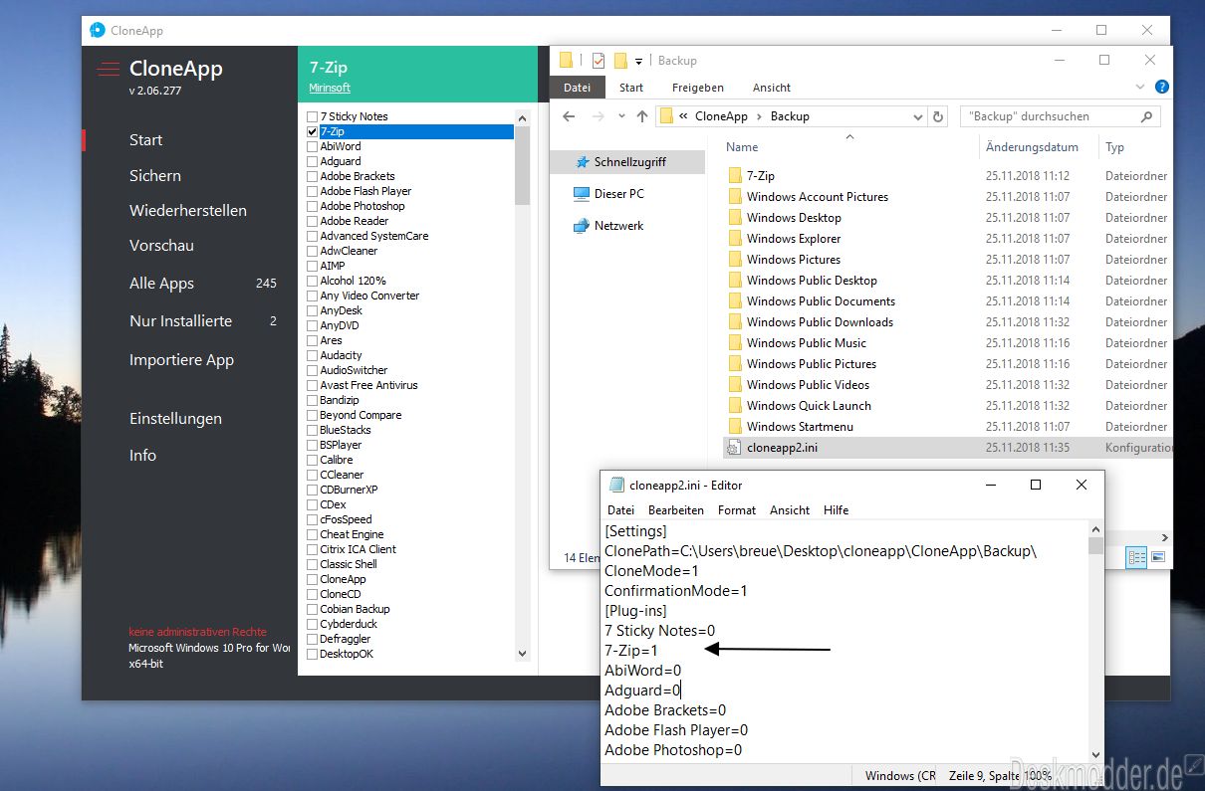Click the app list vertical scrollbar thumb
This screenshot has height=791, width=1205.
click(523, 165)
